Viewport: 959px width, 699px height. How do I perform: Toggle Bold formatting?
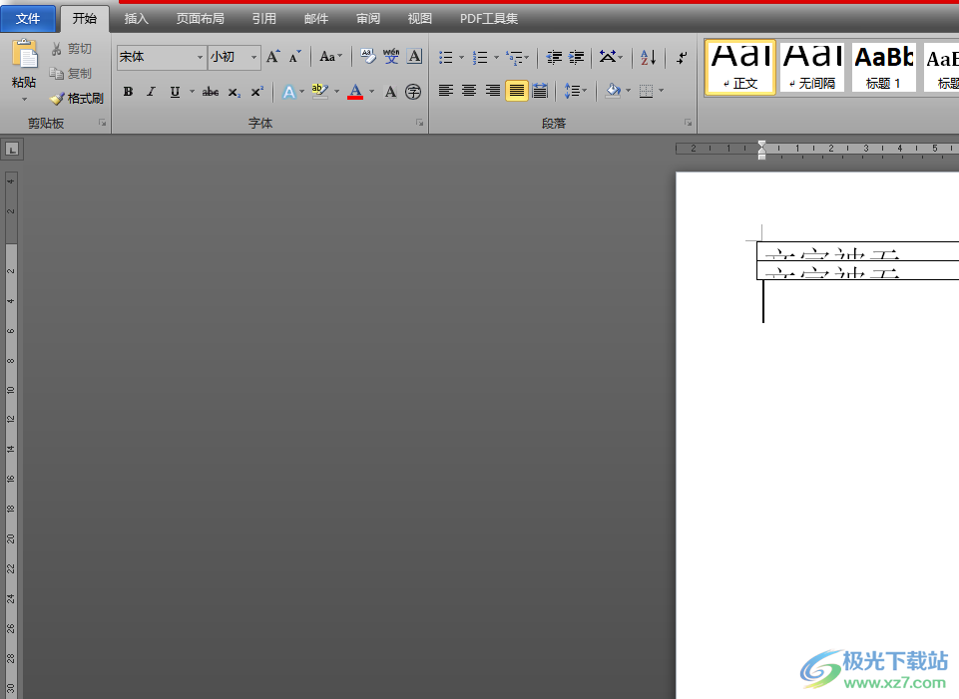(x=128, y=92)
